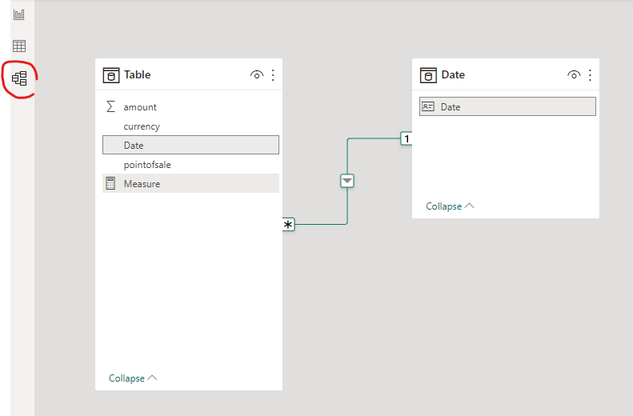Select the currency field
The image size is (633, 416).
[x=190, y=126]
